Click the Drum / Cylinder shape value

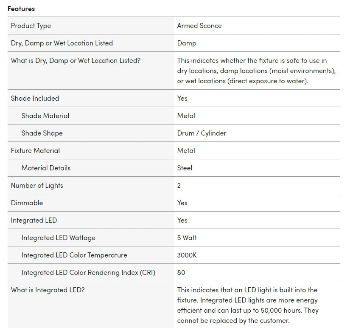[x=202, y=133]
